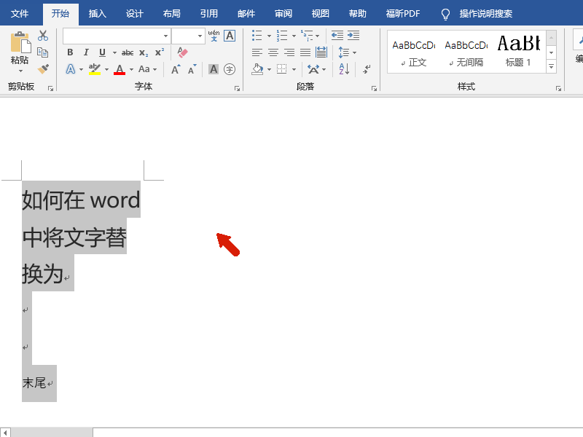The width and height of the screenshot is (583, 437).
Task: Justify paragraph text
Action: (x=305, y=52)
